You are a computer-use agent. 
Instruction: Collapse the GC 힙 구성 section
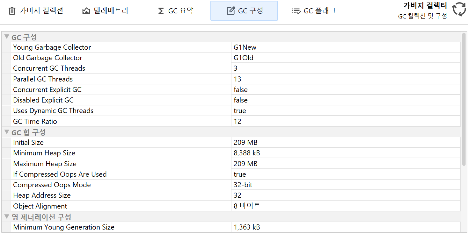[7, 132]
